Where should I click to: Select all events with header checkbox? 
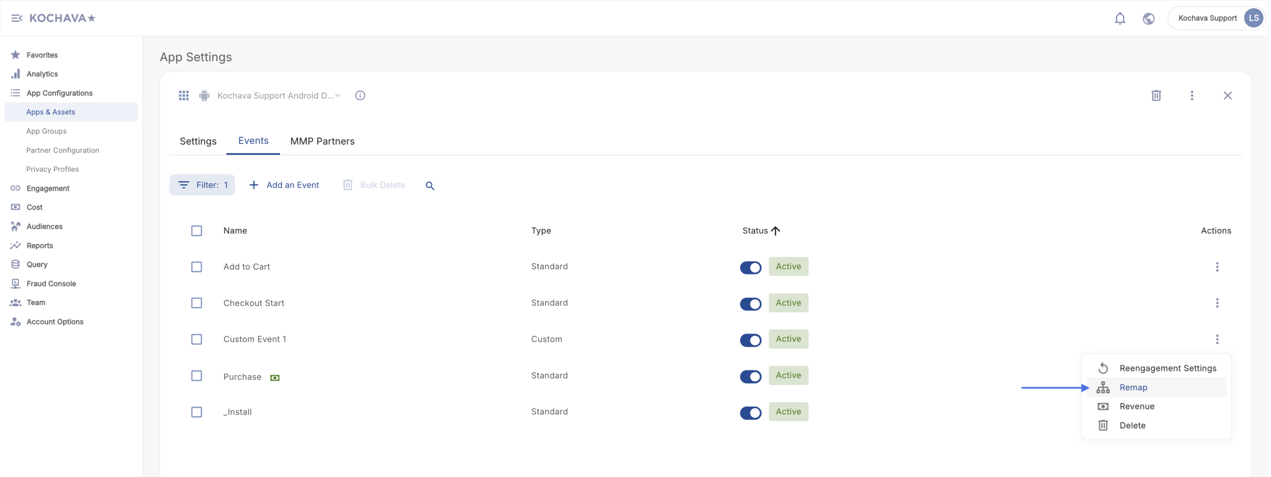click(197, 231)
